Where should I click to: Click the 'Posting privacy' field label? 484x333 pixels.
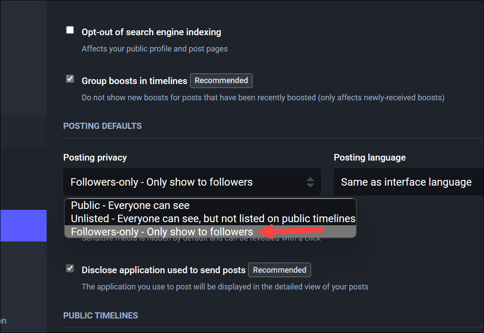[x=95, y=157]
